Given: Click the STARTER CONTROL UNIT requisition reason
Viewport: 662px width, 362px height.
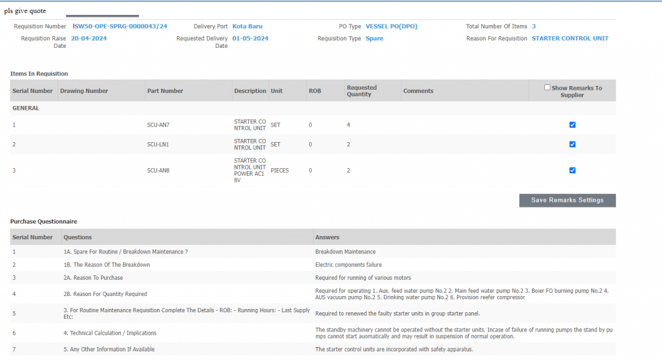Looking at the screenshot, I should click(x=570, y=38).
